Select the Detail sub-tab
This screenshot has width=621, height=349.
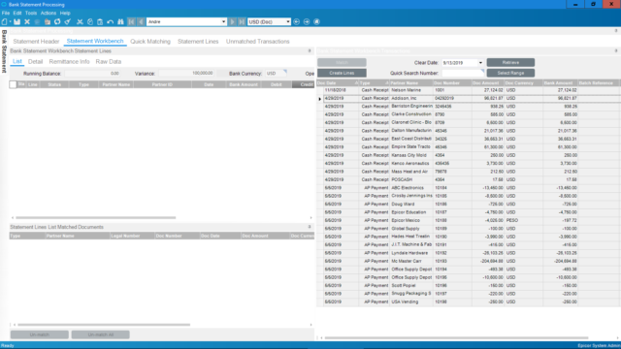pos(35,62)
